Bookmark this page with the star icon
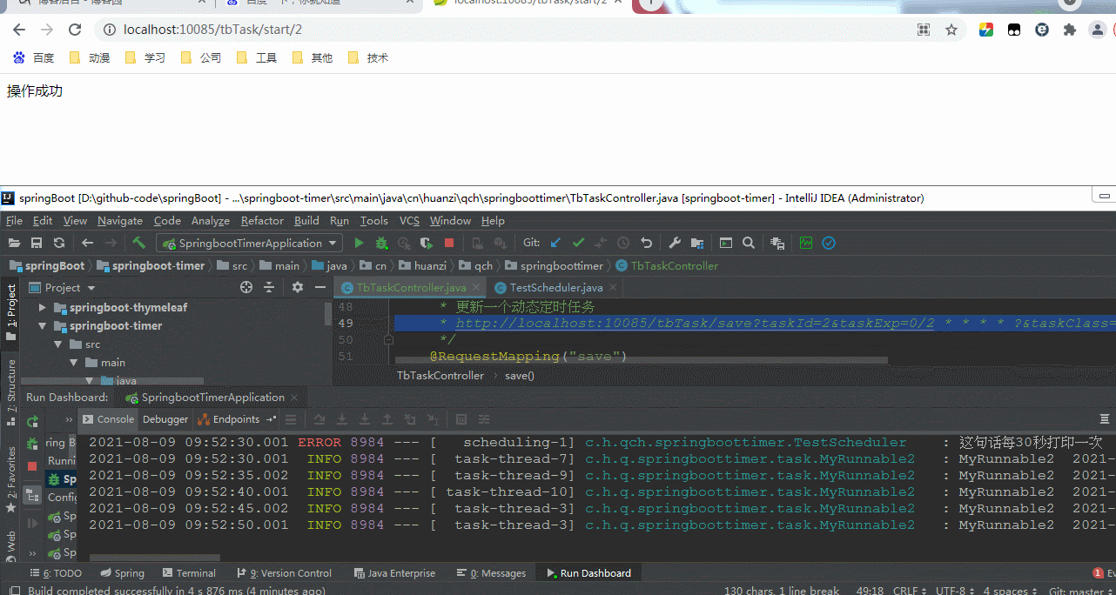Viewport: 1116px width, 595px height. coord(951,30)
